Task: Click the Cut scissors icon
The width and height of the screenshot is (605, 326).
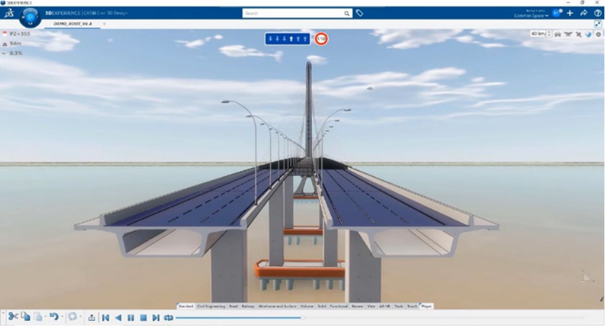Action: coord(13,317)
